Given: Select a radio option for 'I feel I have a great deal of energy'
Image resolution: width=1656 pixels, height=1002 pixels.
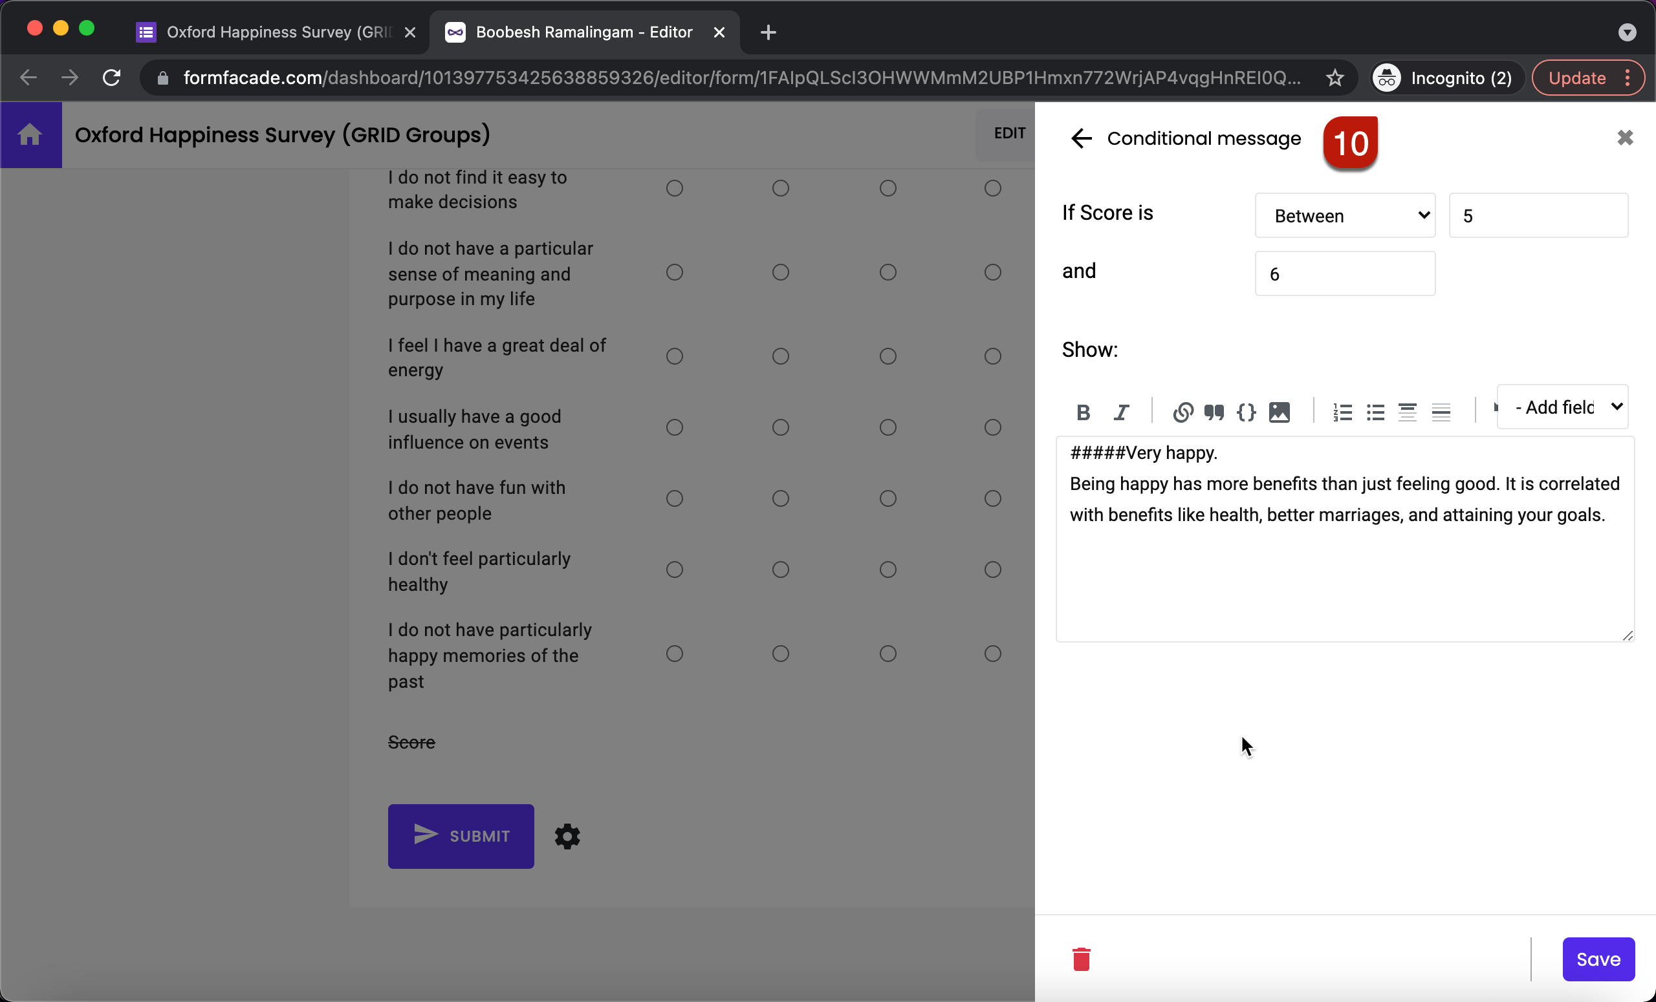Looking at the screenshot, I should 675,356.
